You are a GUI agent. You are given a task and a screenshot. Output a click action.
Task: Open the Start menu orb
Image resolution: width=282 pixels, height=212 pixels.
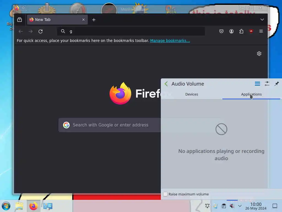[6, 206]
